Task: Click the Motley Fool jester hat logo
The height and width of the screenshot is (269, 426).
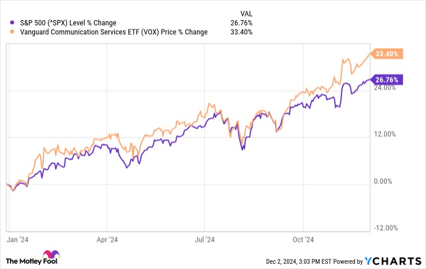Action: [51, 254]
